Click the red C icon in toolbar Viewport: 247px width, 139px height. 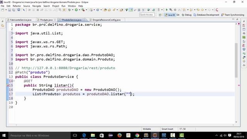[217, 10]
